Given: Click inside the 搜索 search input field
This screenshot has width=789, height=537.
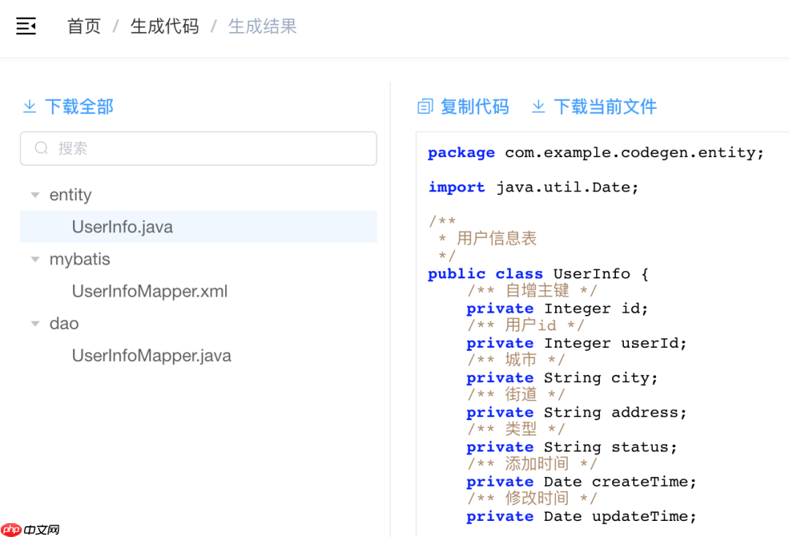Looking at the screenshot, I should click(198, 148).
